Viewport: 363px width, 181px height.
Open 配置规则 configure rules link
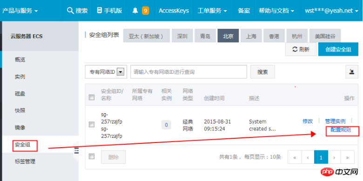[x=341, y=130]
